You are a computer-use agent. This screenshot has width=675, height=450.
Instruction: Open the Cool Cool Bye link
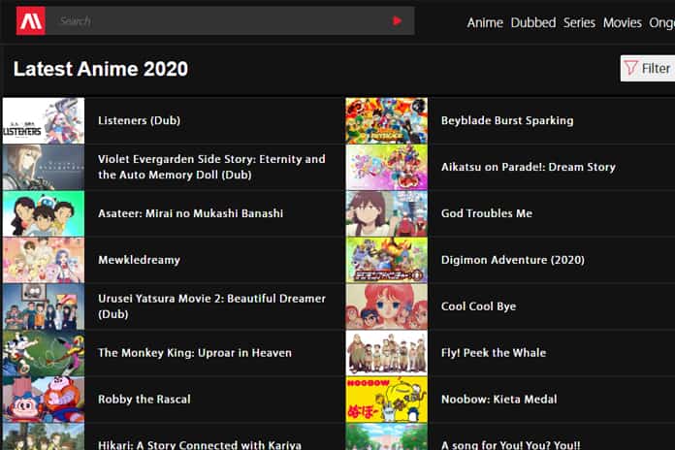coord(478,306)
